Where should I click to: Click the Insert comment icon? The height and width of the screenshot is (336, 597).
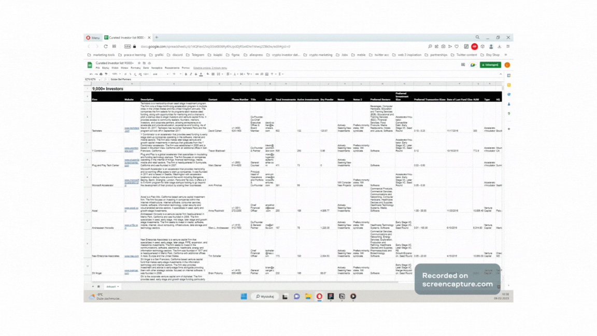262,74
